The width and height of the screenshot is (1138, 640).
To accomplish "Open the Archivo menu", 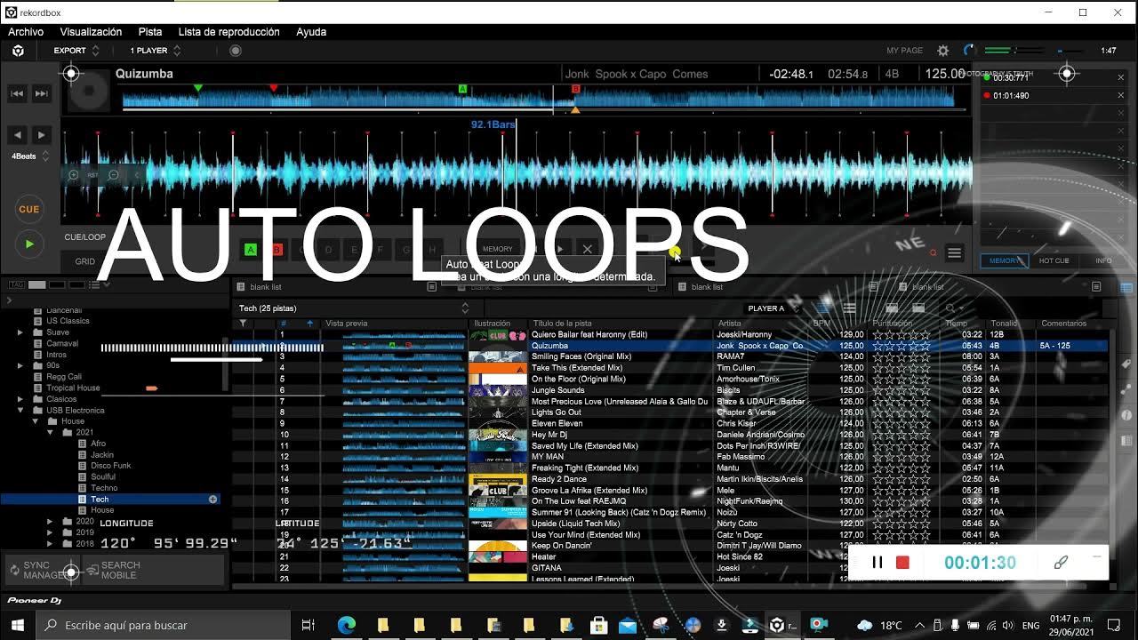I will [26, 31].
